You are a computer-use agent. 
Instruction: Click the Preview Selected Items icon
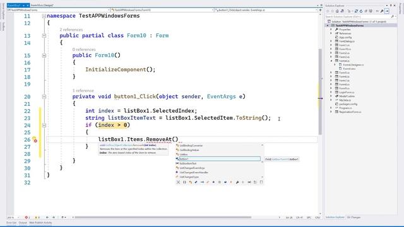coord(387,11)
